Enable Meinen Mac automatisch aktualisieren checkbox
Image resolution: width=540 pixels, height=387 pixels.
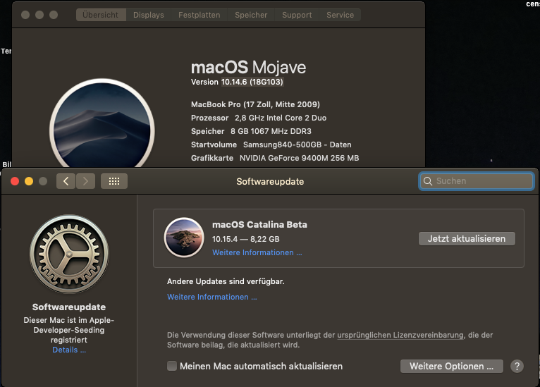[x=172, y=366]
